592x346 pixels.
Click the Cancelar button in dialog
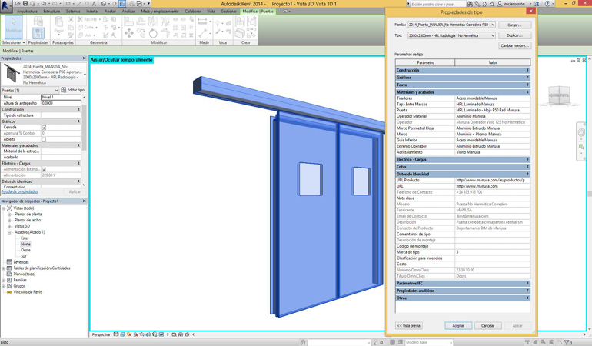[x=487, y=325]
